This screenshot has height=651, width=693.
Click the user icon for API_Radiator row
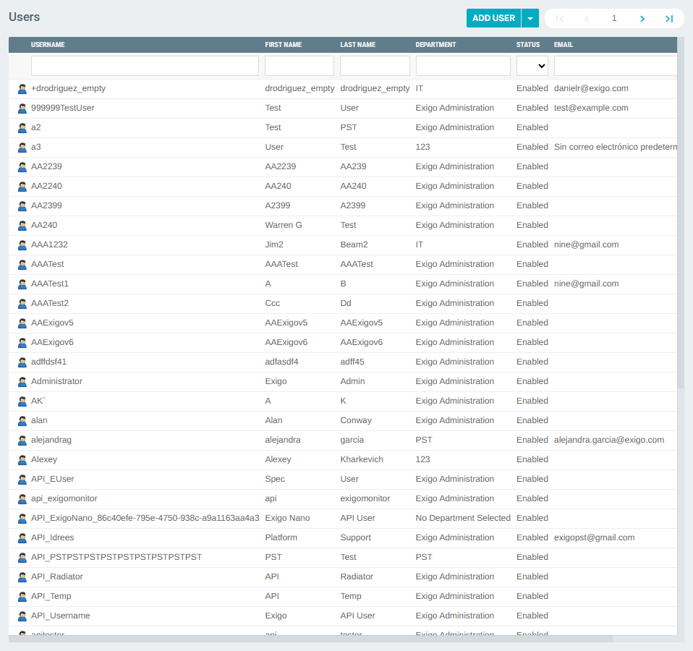click(x=22, y=577)
